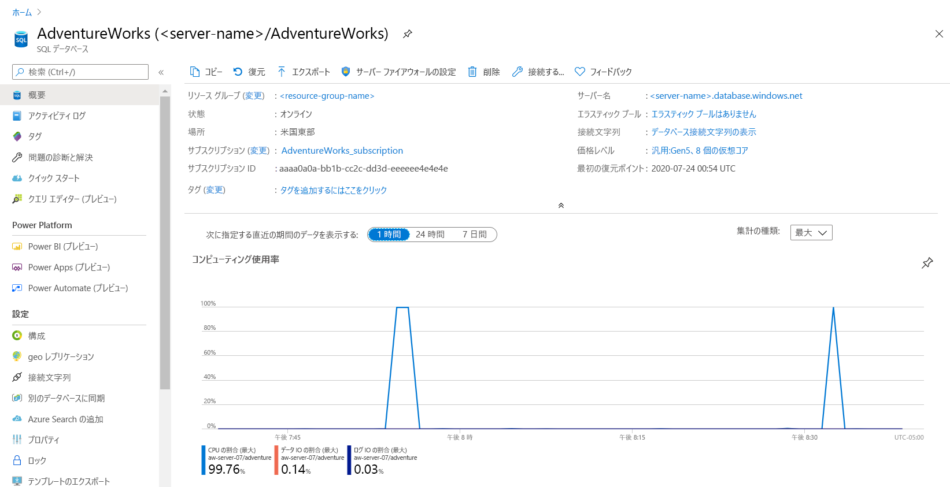Screen dimensions: 950x487
Task: Click the 99.76% CPU value
Action: tap(227, 469)
